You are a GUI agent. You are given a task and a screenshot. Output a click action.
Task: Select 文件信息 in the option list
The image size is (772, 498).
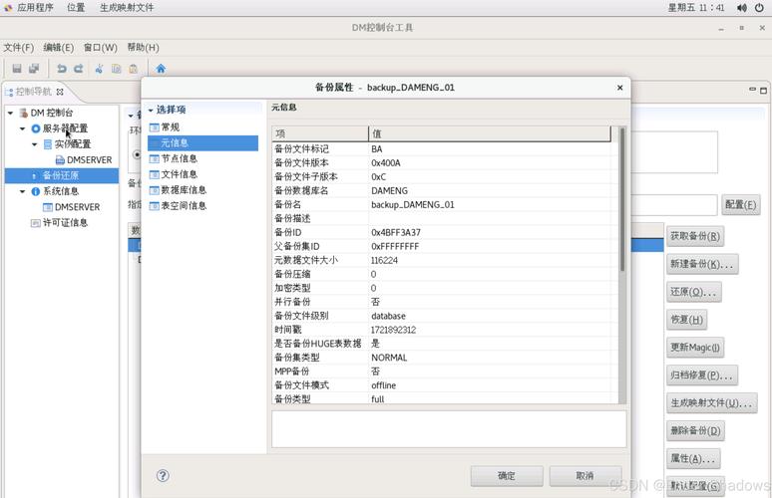[x=174, y=174]
